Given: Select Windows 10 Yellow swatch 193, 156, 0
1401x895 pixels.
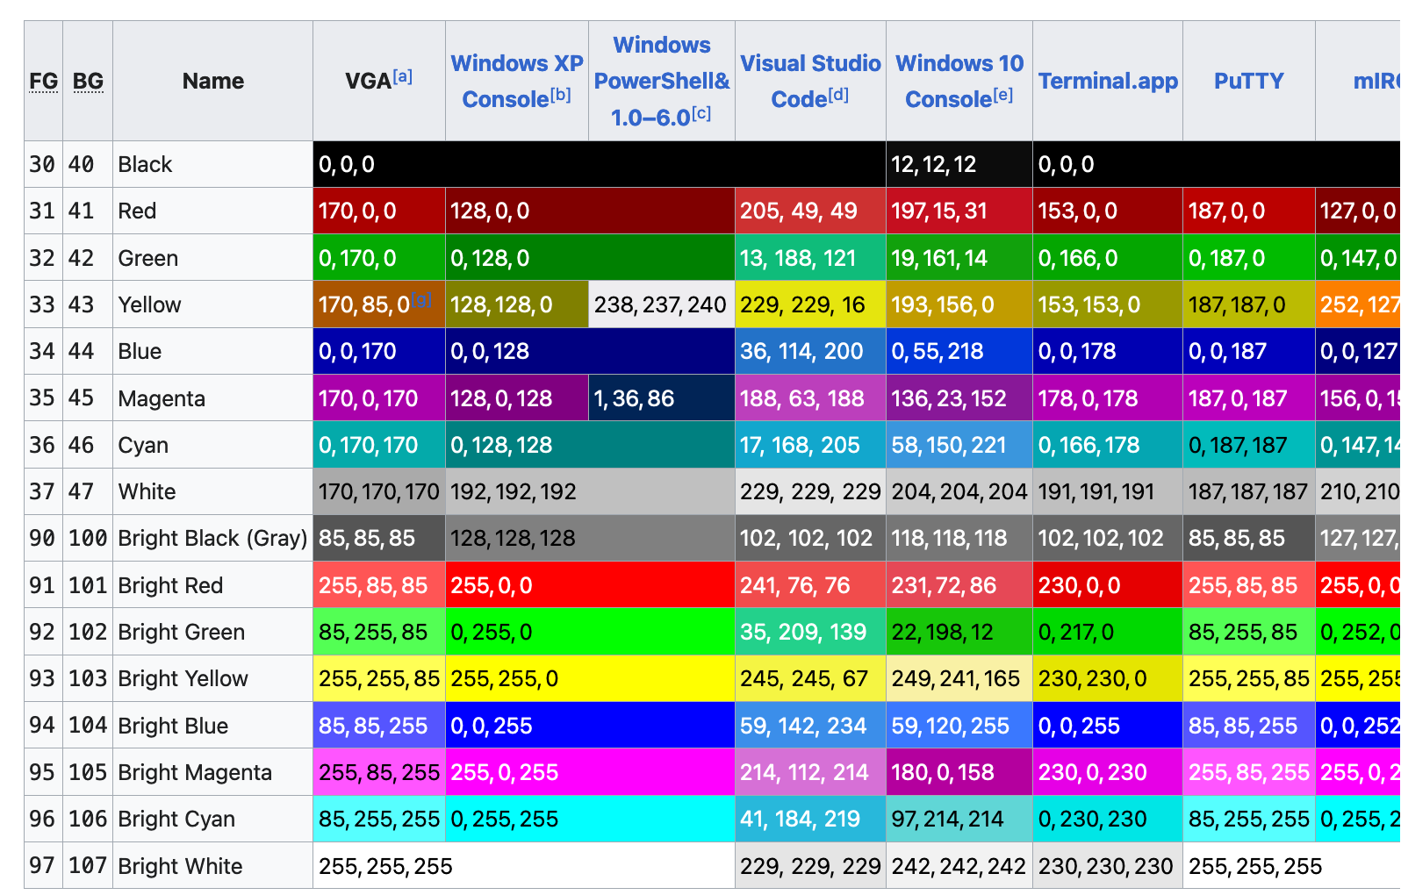Looking at the screenshot, I should (959, 304).
